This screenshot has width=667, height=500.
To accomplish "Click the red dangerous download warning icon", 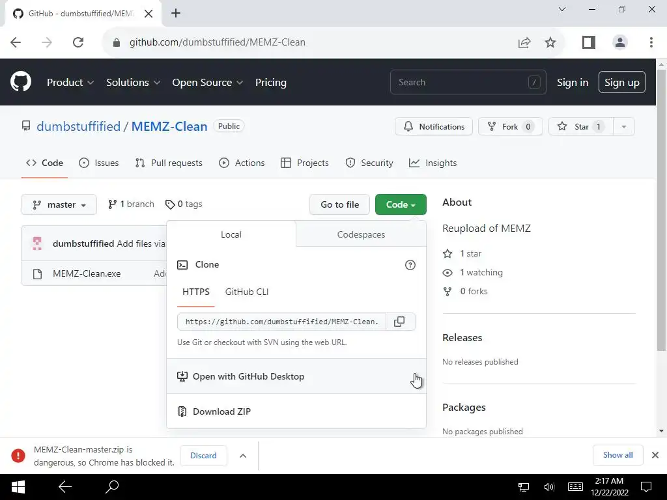I will point(18,455).
